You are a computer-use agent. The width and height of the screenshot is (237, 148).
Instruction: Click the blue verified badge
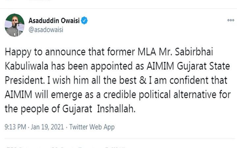tap(85, 21)
